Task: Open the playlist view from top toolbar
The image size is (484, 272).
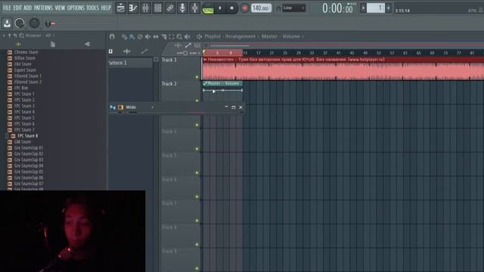Action: 121,8
